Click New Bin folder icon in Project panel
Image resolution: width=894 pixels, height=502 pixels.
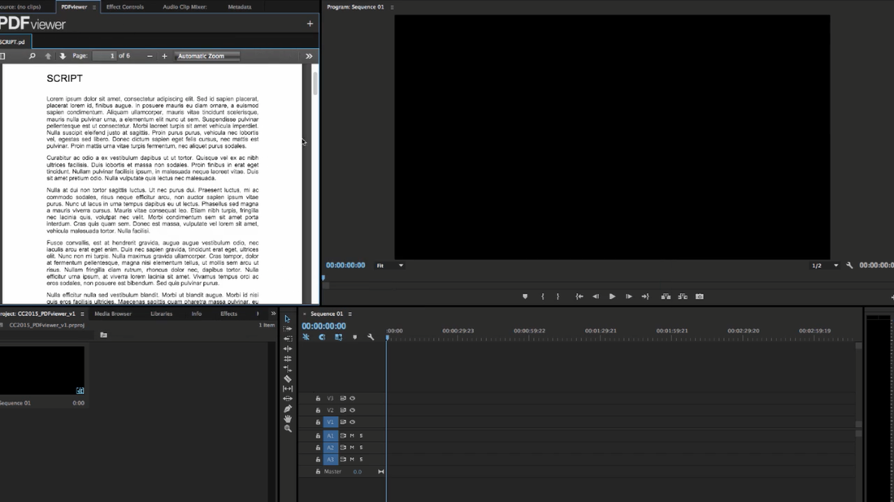[103, 335]
